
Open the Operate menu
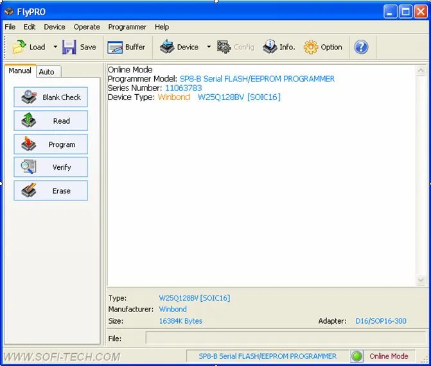pyautogui.click(x=87, y=27)
